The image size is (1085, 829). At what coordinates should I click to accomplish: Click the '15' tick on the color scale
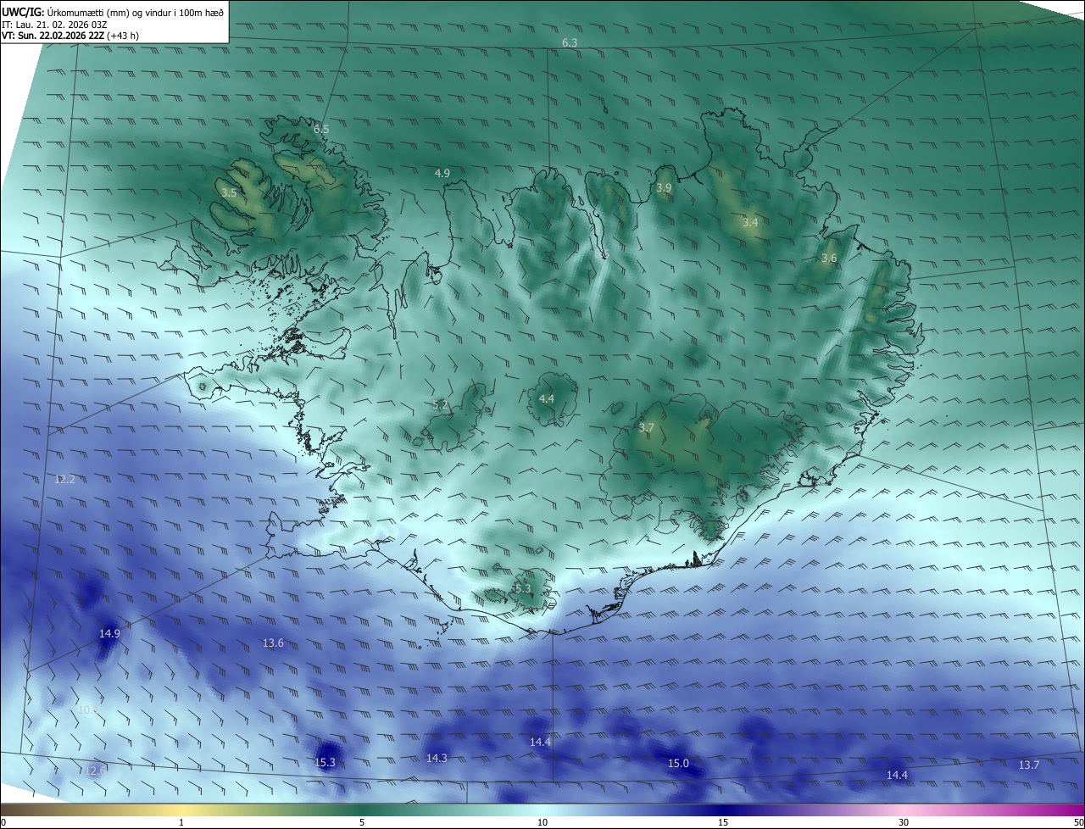723,822
